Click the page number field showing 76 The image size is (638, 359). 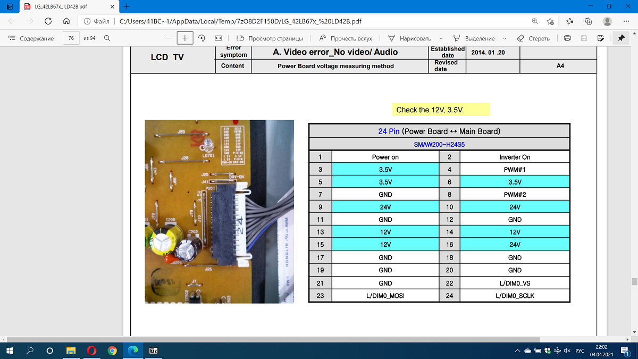[x=71, y=38]
